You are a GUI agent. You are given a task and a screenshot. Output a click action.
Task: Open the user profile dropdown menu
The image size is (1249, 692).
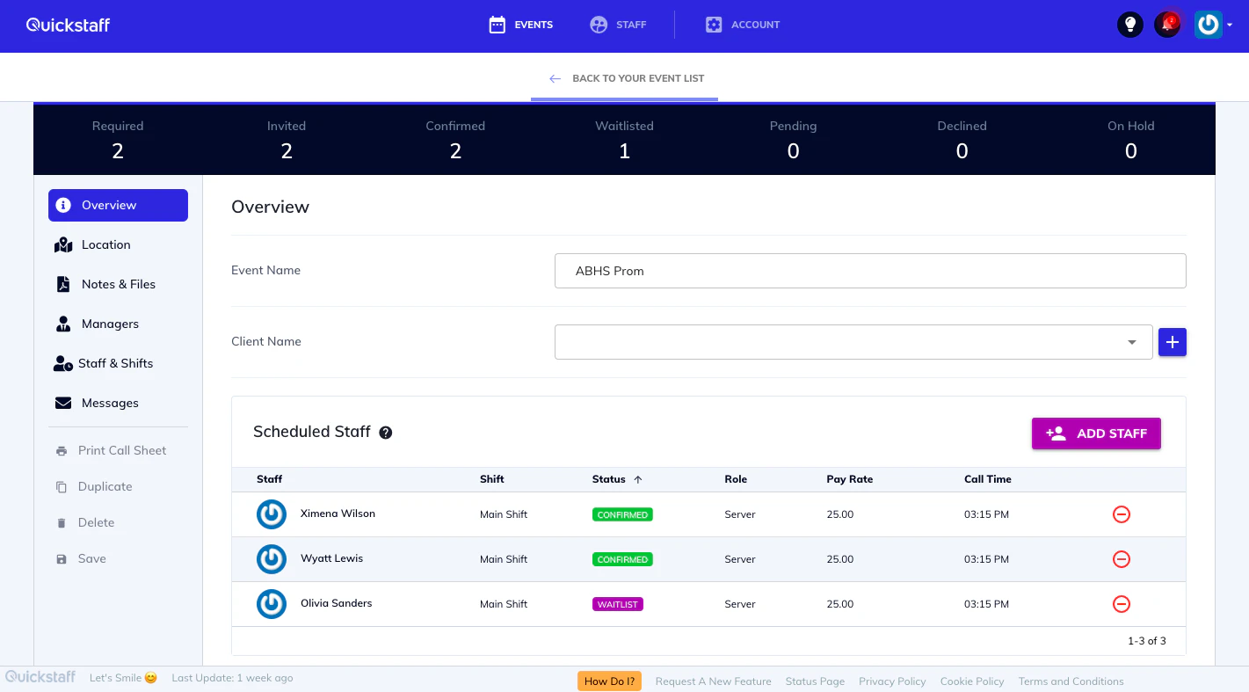coord(1214,25)
